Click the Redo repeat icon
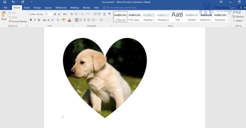 click(22, 2)
